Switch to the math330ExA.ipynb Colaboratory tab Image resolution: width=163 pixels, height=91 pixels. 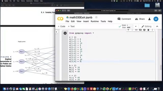click(x=82, y=13)
